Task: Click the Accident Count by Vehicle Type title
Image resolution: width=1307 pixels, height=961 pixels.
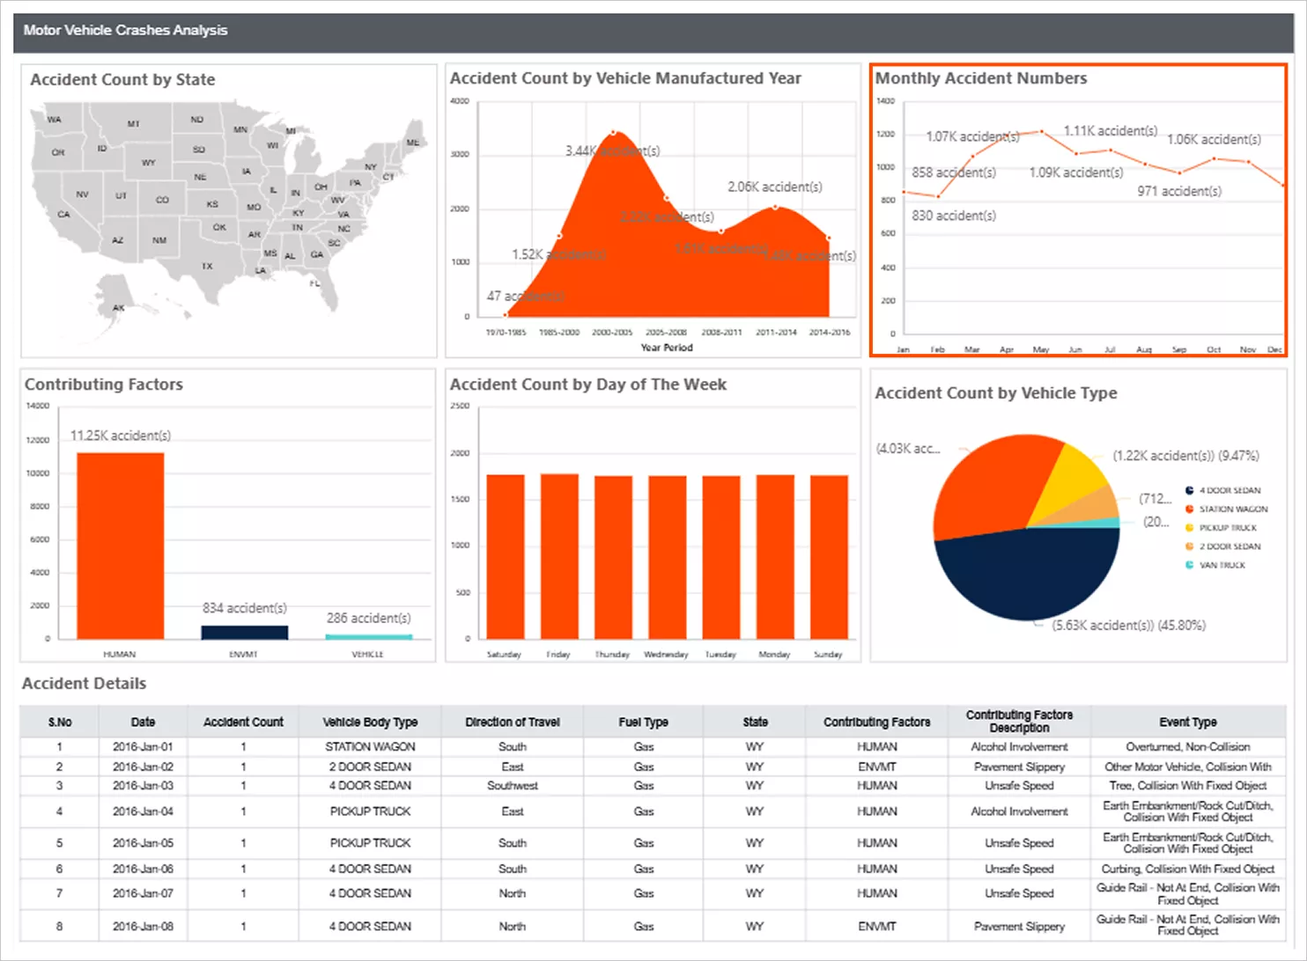Action: 996,392
